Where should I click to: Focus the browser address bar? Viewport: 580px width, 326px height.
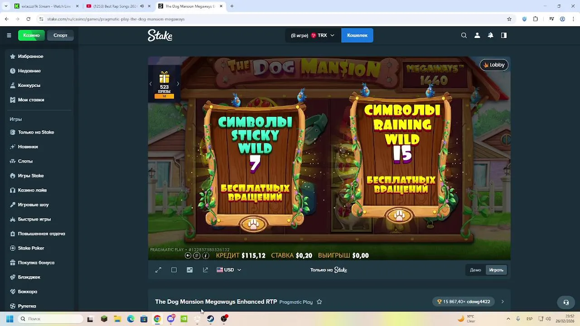272,19
